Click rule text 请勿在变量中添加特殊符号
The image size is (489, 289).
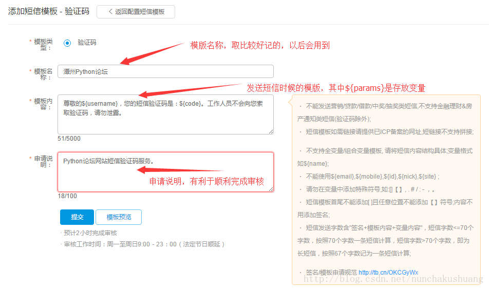point(370,189)
